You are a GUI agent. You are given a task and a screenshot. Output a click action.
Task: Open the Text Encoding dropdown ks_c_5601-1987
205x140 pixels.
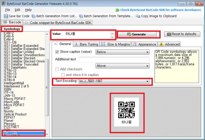114,81
